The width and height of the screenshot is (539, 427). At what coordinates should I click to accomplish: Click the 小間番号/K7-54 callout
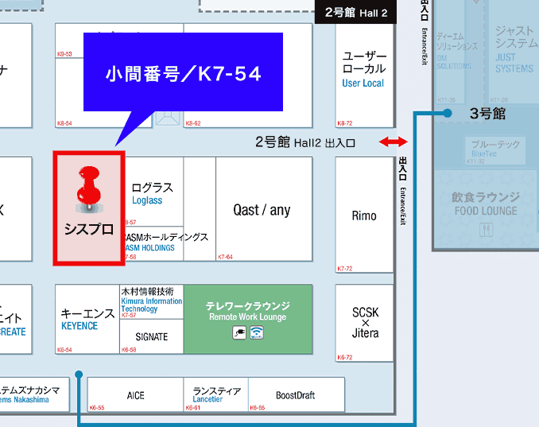coord(183,72)
